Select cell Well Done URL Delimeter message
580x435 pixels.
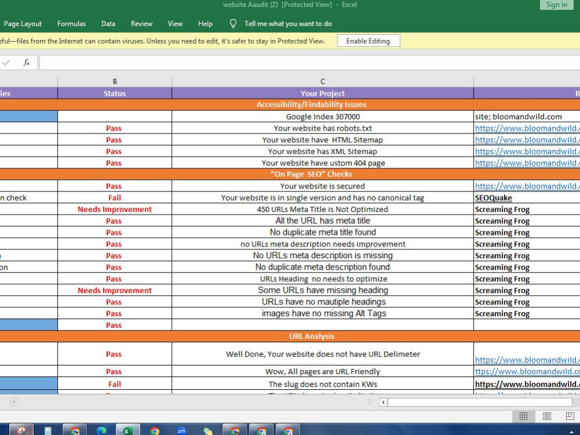(x=322, y=354)
